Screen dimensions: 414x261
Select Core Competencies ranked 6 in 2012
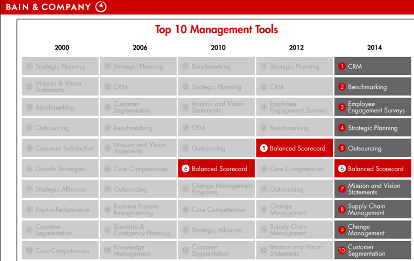[295, 168]
